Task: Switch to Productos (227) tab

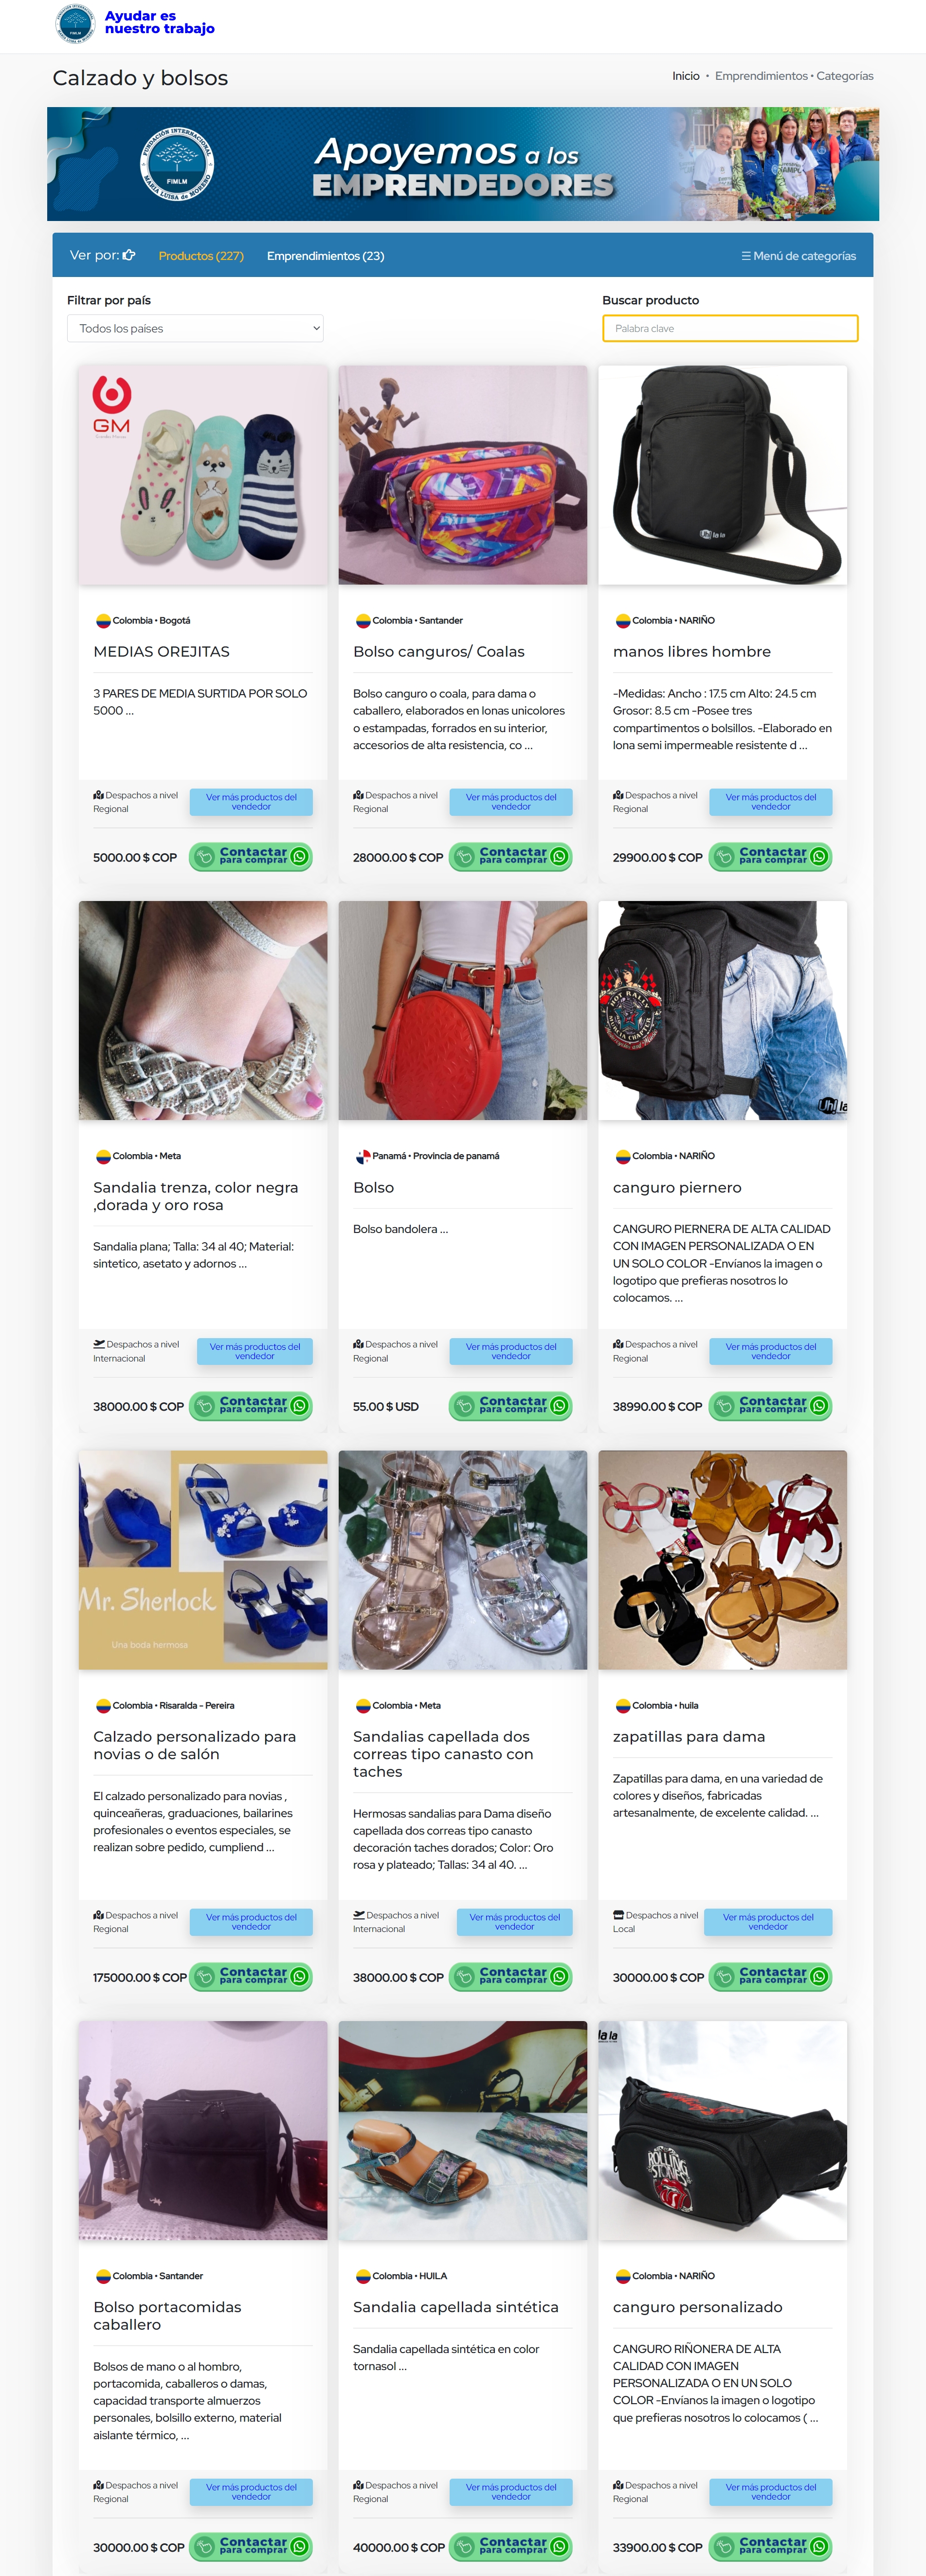Action: pyautogui.click(x=201, y=256)
